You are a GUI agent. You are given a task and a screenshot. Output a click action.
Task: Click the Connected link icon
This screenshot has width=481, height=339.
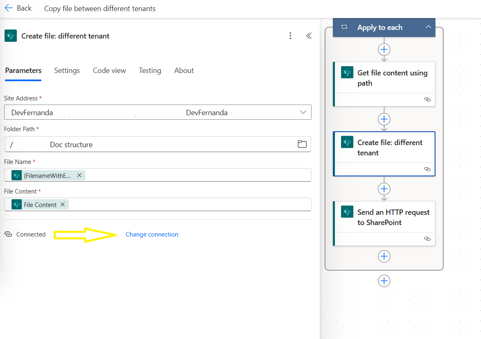[8, 234]
